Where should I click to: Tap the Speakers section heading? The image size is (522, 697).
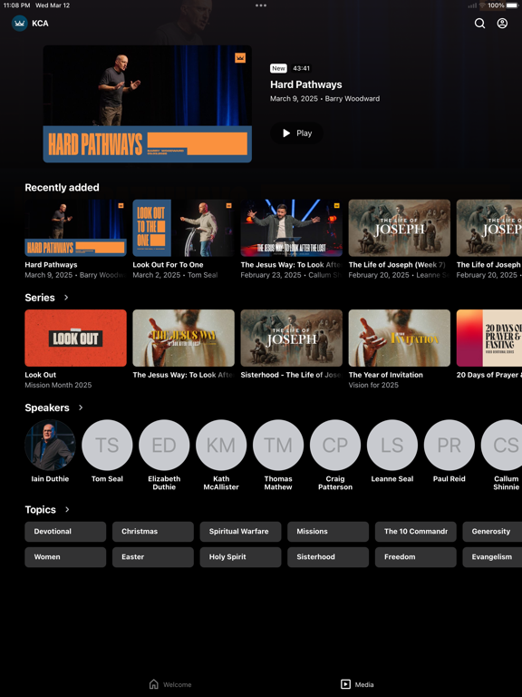coord(47,407)
